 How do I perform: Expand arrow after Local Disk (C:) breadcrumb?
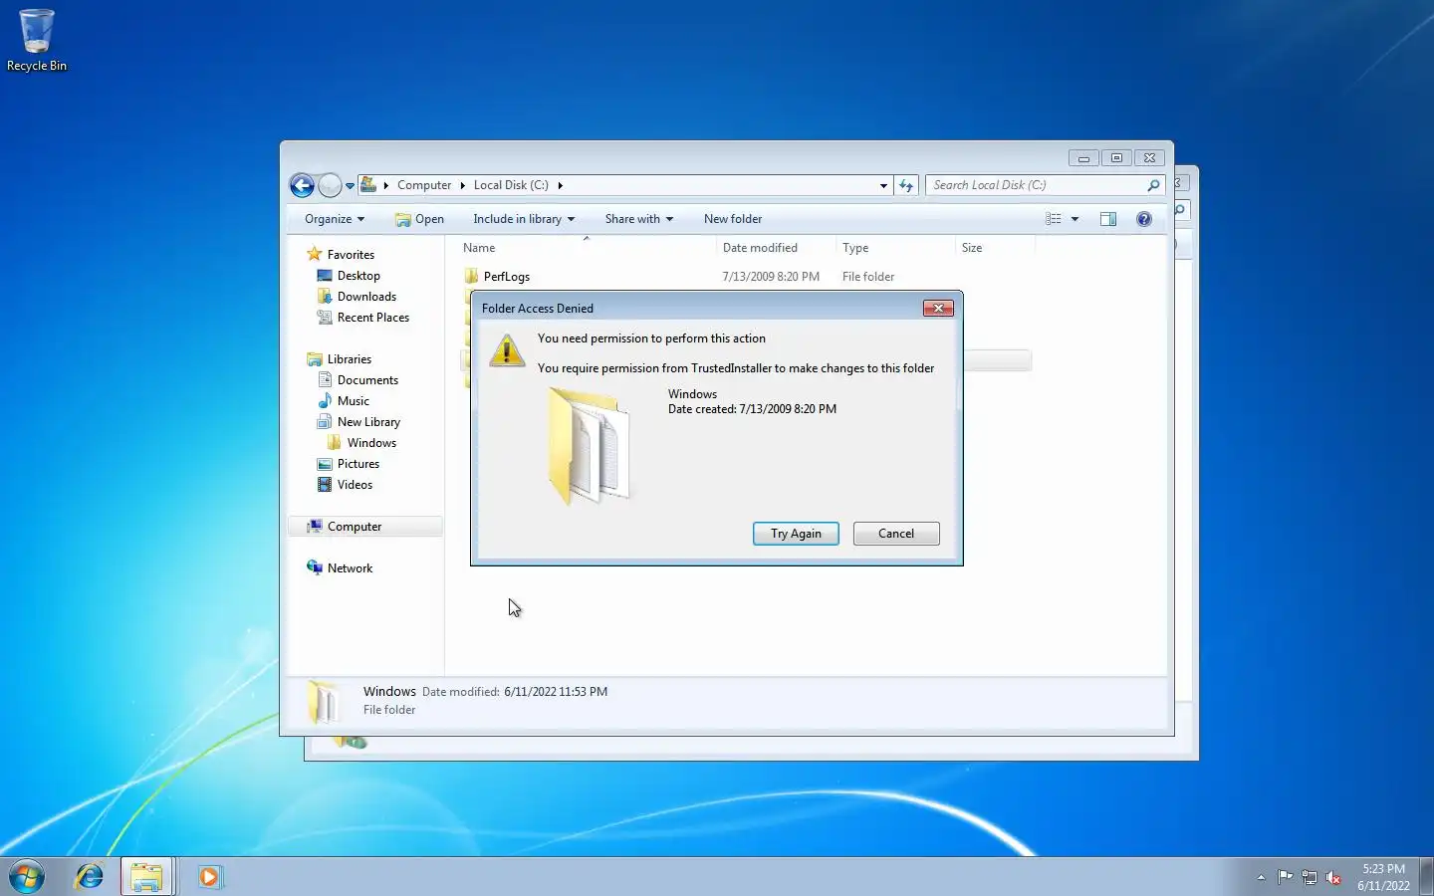point(560,185)
